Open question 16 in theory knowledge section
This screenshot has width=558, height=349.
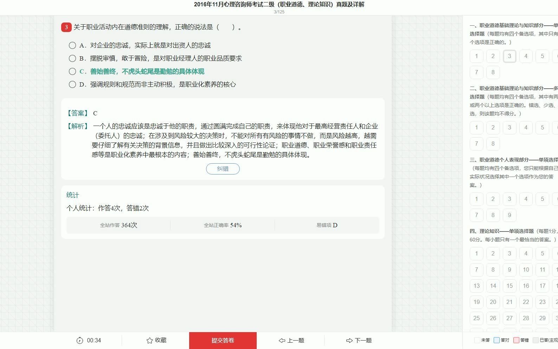(x=526, y=286)
